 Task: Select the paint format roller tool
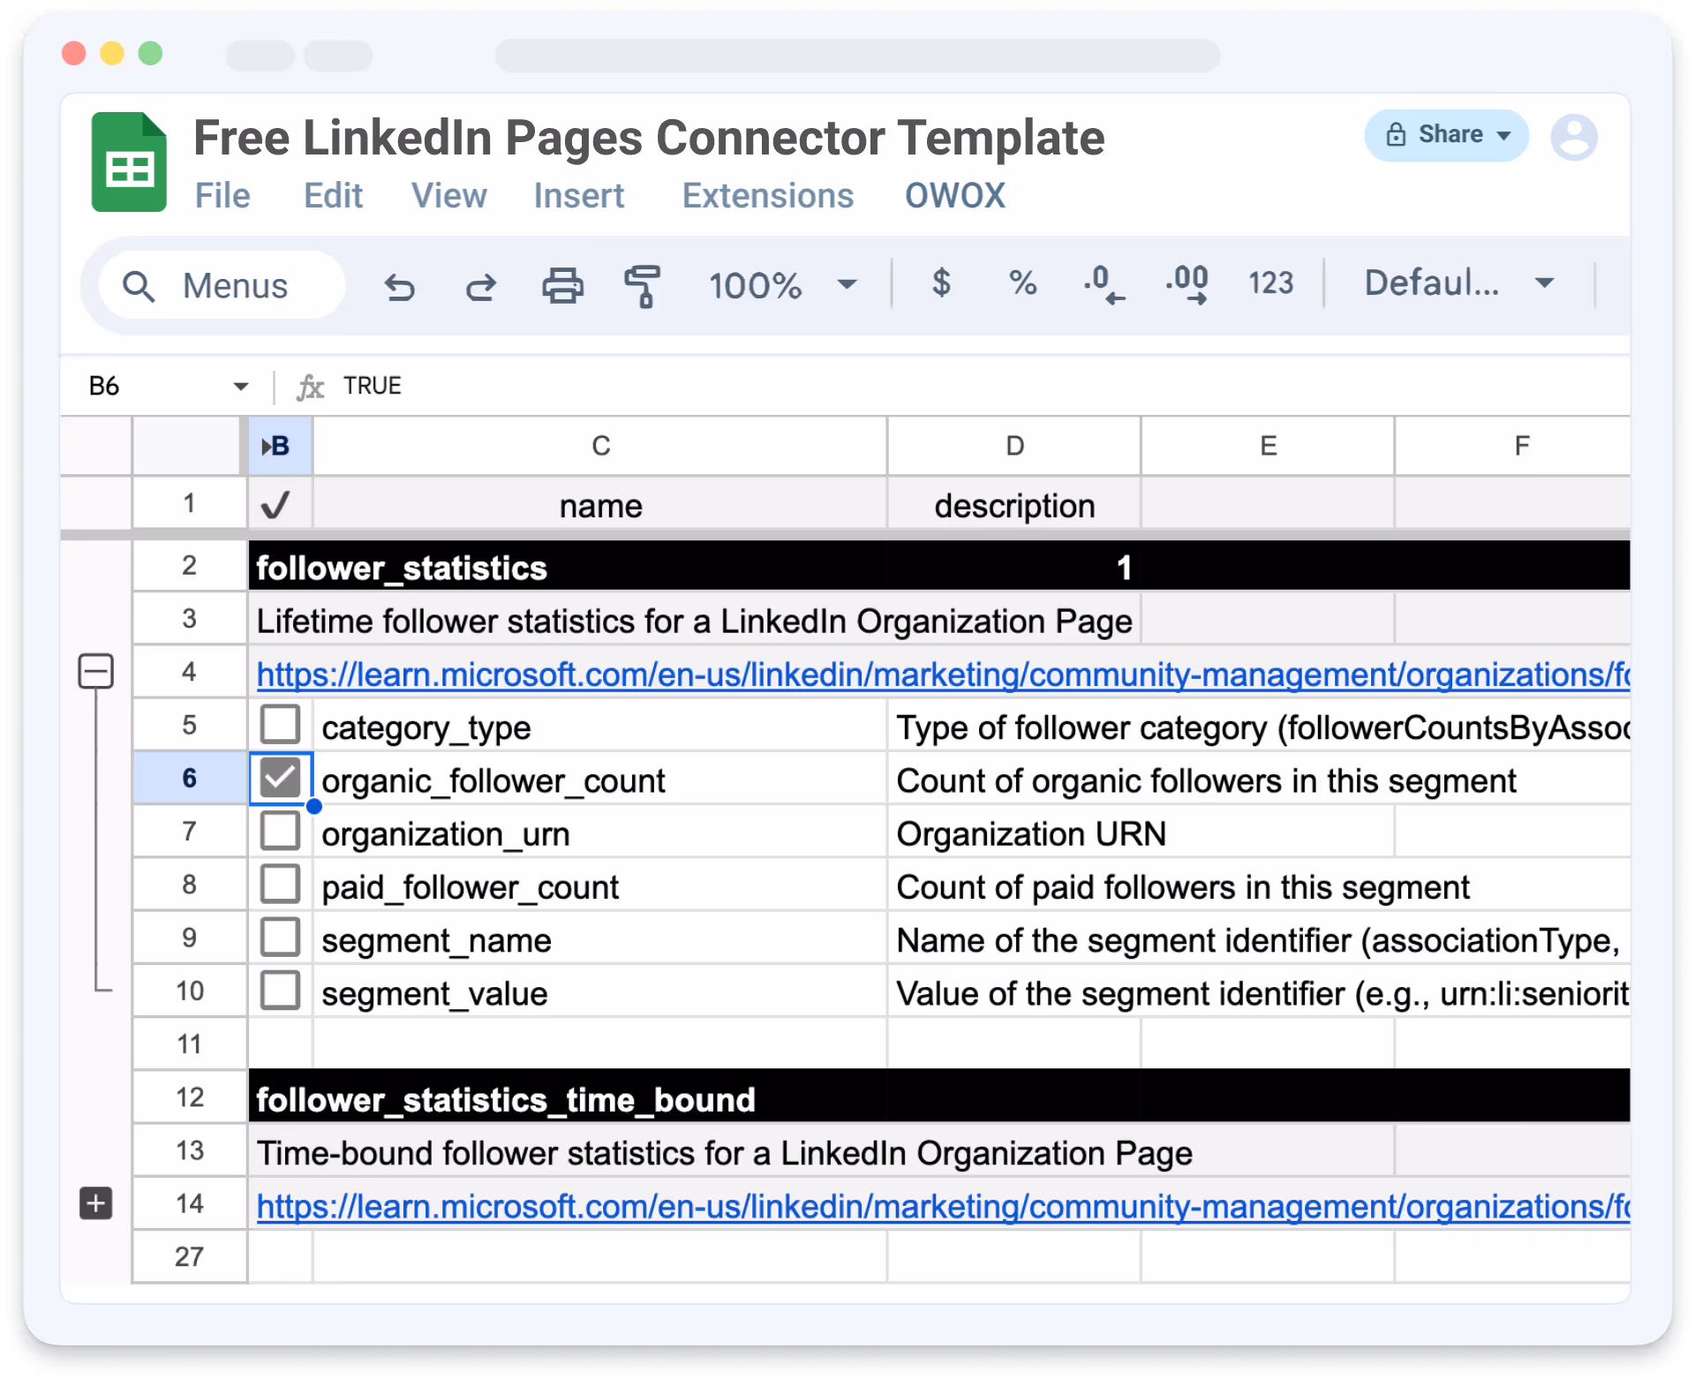(x=643, y=286)
